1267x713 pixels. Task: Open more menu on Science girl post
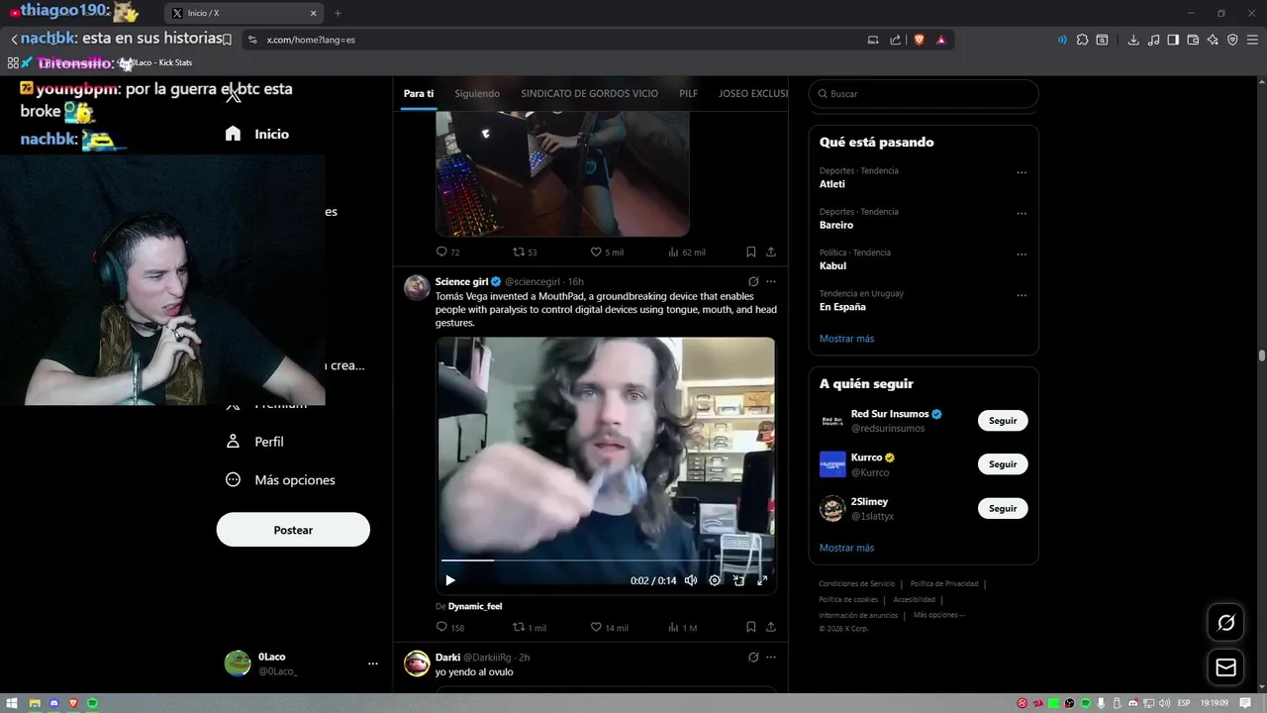point(771,281)
